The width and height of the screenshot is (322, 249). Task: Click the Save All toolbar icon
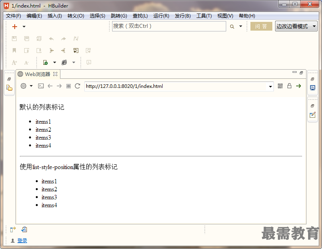(x=39, y=39)
